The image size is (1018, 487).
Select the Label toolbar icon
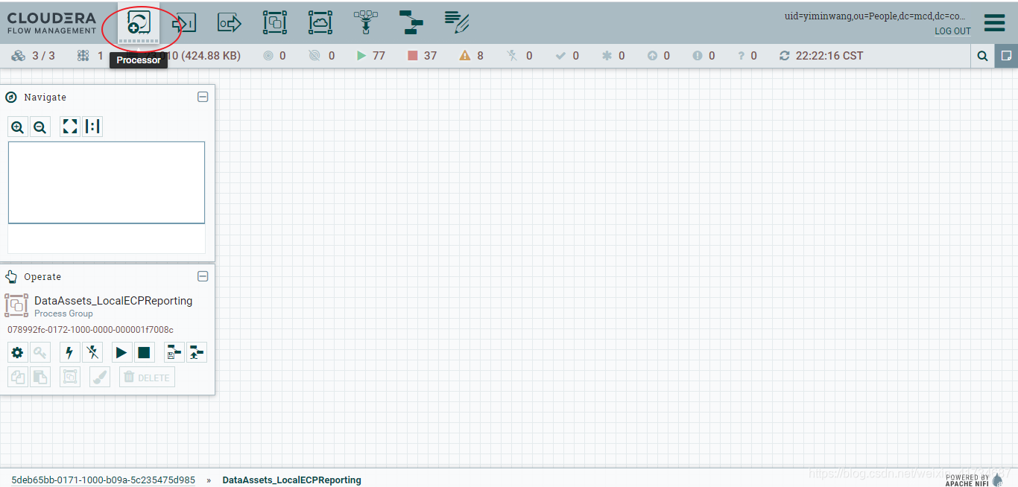(x=457, y=23)
